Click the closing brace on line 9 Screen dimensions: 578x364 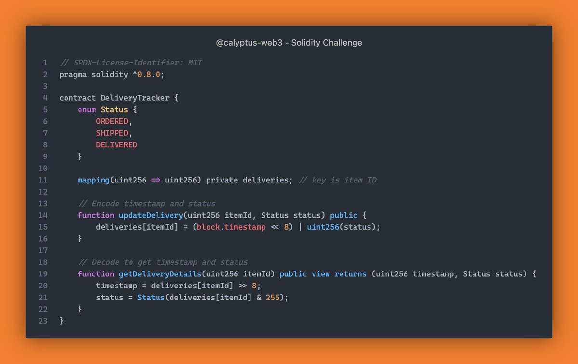(80, 156)
